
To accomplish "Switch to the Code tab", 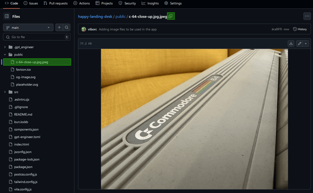I will click(11, 4).
